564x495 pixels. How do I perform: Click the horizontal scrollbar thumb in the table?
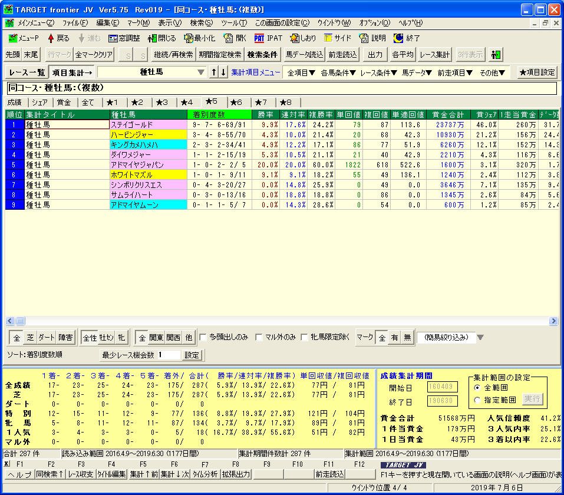coord(20,321)
